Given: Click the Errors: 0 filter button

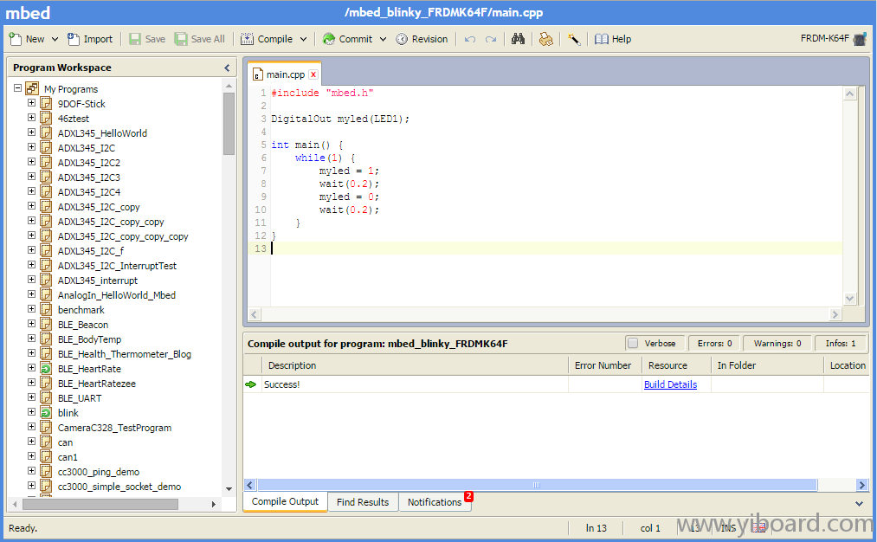Looking at the screenshot, I should [714, 343].
